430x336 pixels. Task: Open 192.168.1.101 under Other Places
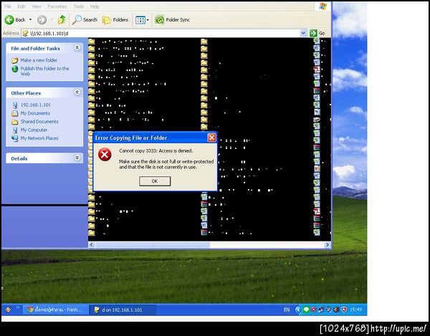click(x=36, y=105)
